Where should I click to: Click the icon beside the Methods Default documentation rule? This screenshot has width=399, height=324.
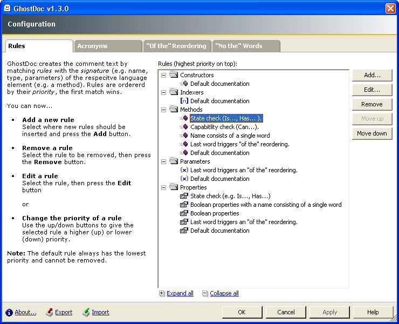pos(184,153)
